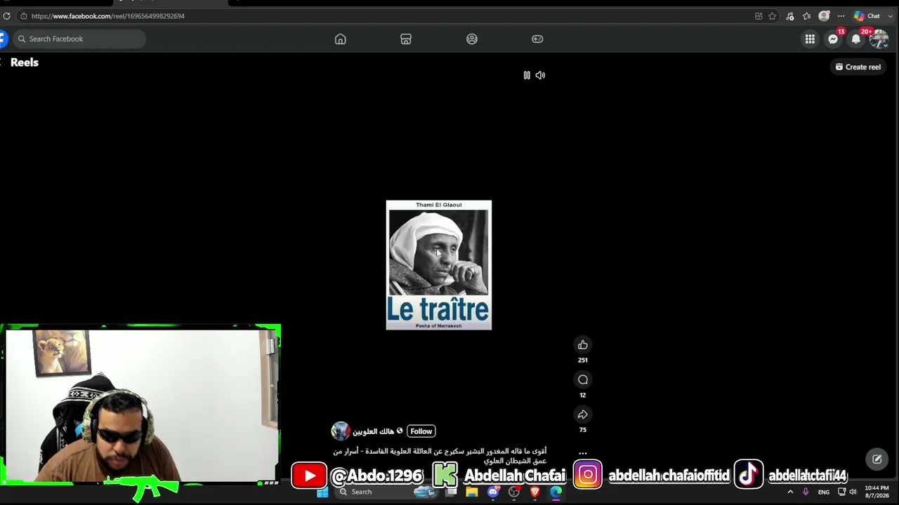Open the reel's comments
Viewport: 899px width, 505px height.
coord(582,379)
